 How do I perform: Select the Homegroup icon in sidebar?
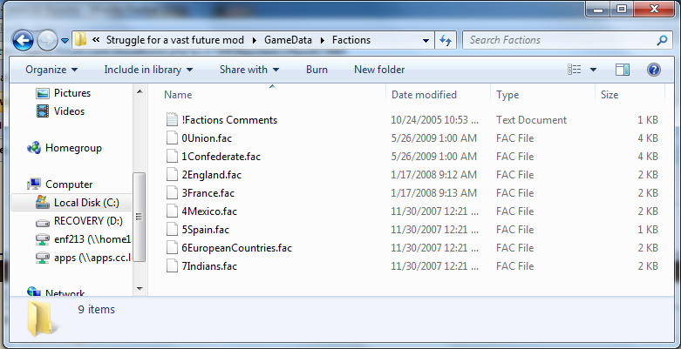pyautogui.click(x=35, y=148)
